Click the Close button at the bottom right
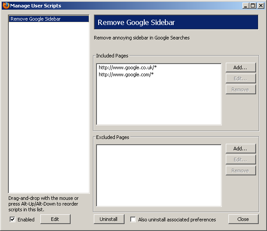 (243, 219)
